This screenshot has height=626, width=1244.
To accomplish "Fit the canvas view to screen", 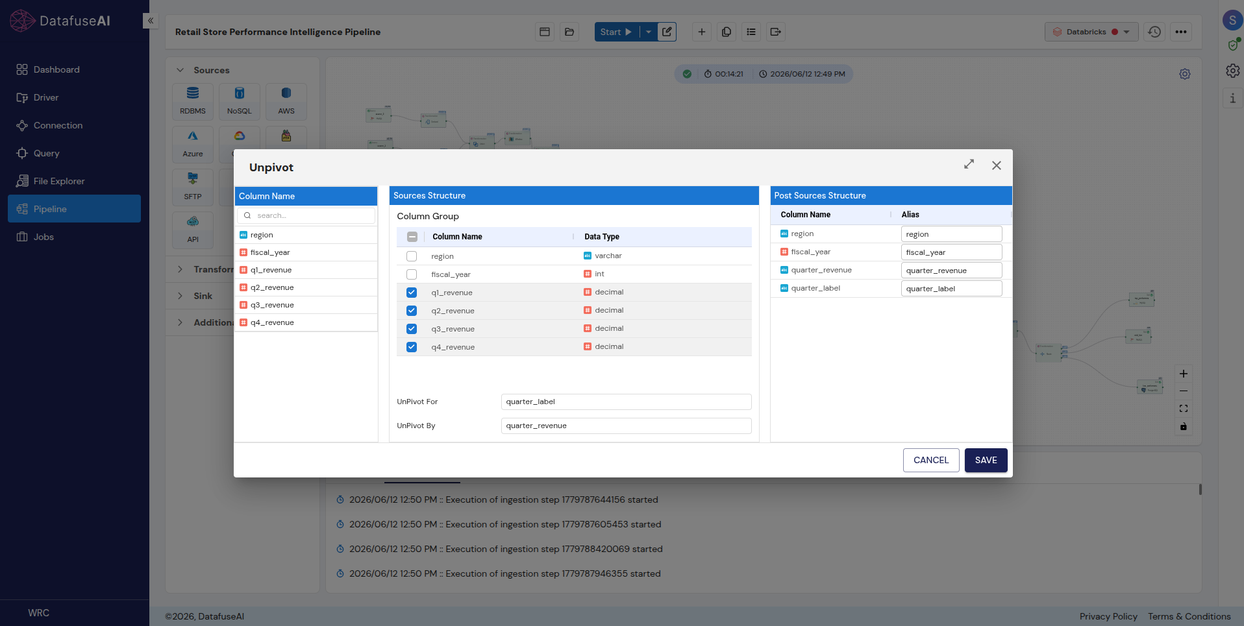I will tap(1184, 409).
